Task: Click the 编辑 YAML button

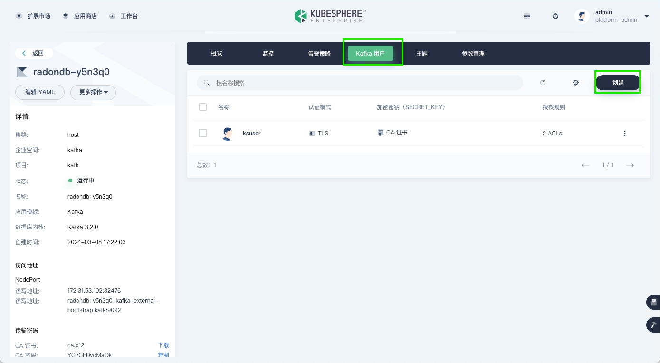Action: (40, 92)
